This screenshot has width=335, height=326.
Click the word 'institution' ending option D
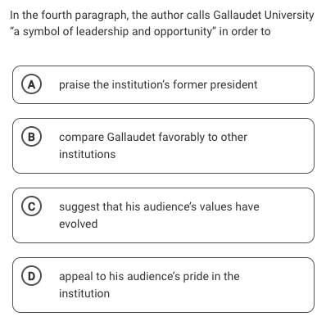click(x=84, y=293)
